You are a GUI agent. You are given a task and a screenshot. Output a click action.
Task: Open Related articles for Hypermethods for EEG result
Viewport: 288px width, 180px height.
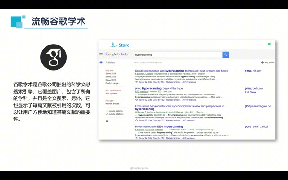(x=173, y=138)
